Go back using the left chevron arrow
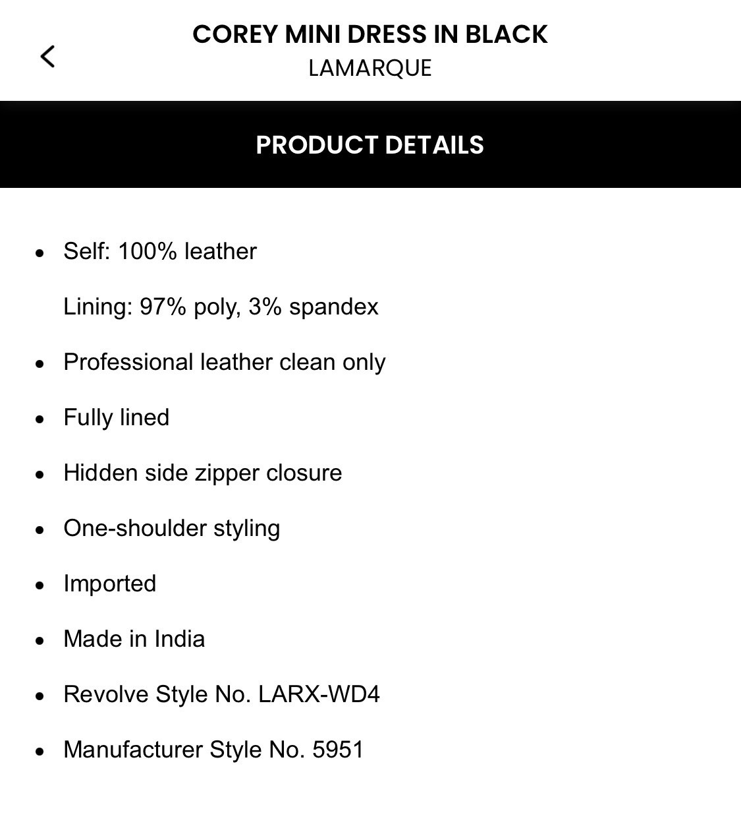The height and width of the screenshot is (834, 741). [x=47, y=57]
